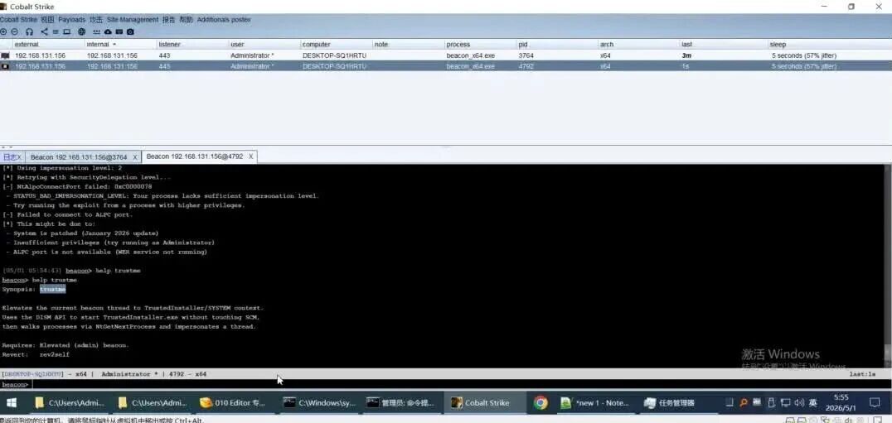Open the 报告 menu
892x423 pixels.
point(168,19)
